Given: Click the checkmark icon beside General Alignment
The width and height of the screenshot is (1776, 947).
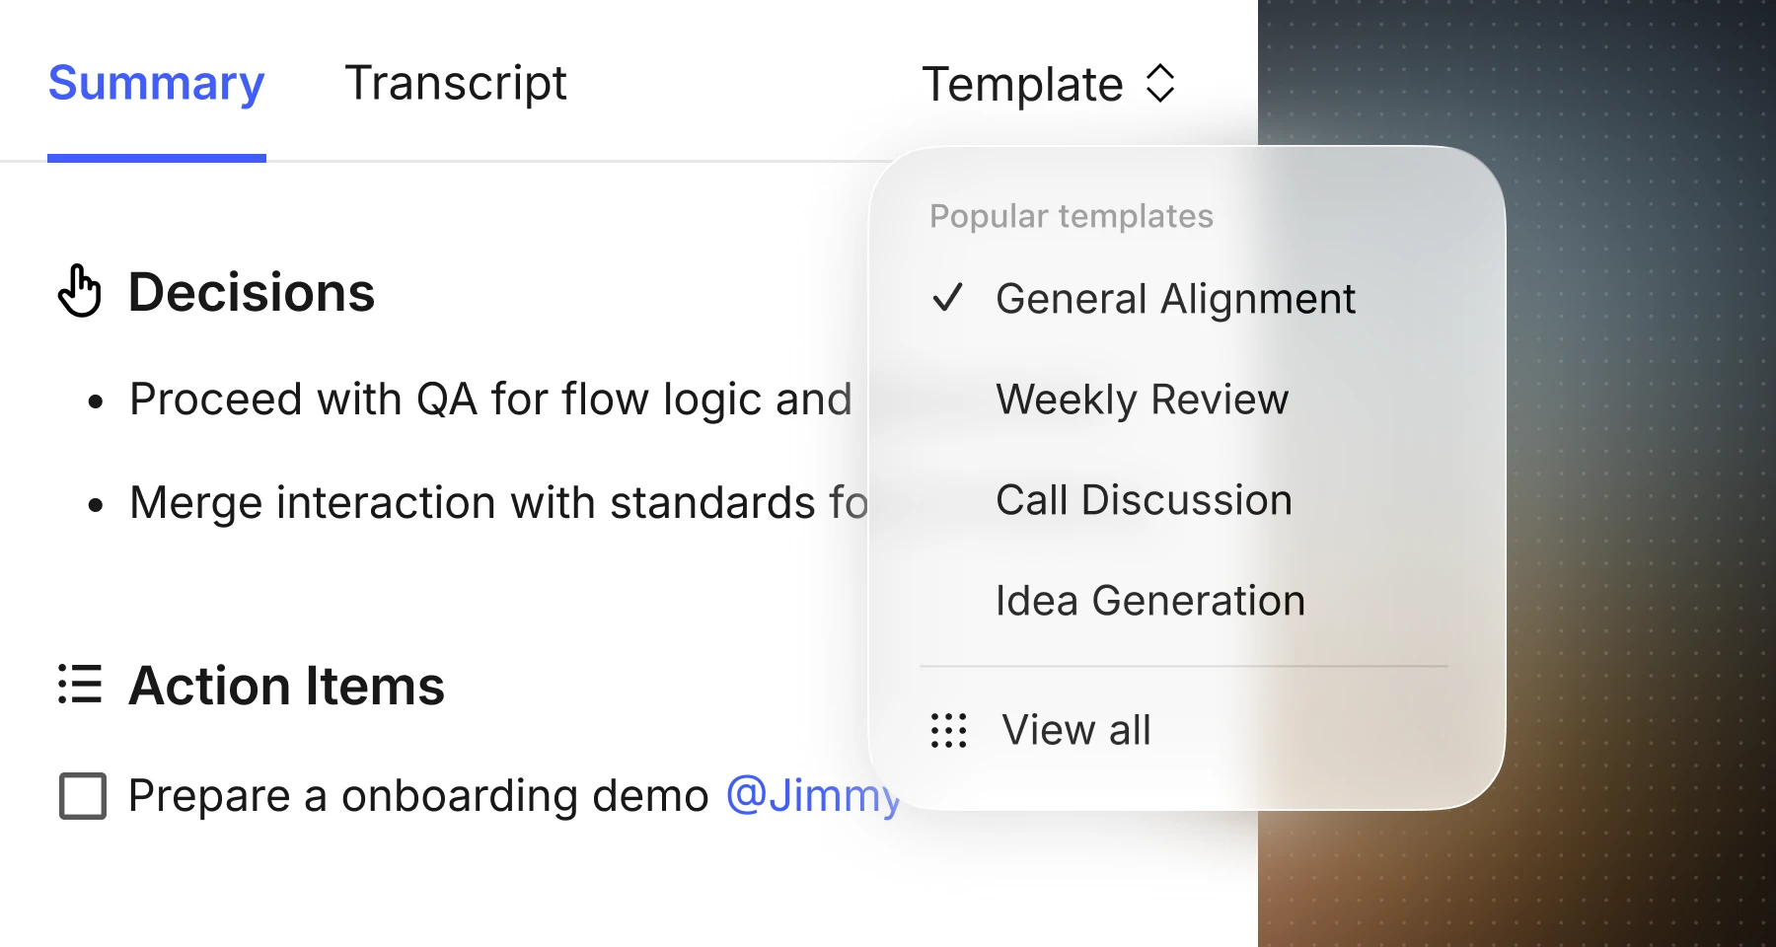Looking at the screenshot, I should click(x=947, y=298).
